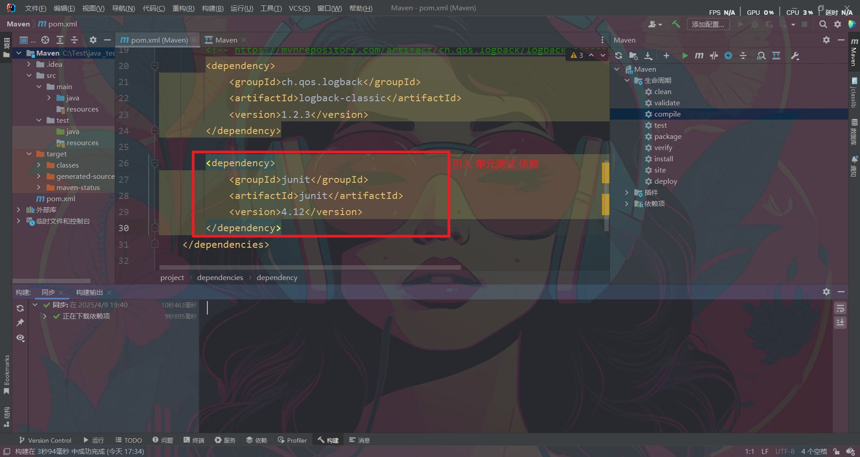860x457 pixels.
Task: Open Profiler tool window
Action: coord(292,440)
